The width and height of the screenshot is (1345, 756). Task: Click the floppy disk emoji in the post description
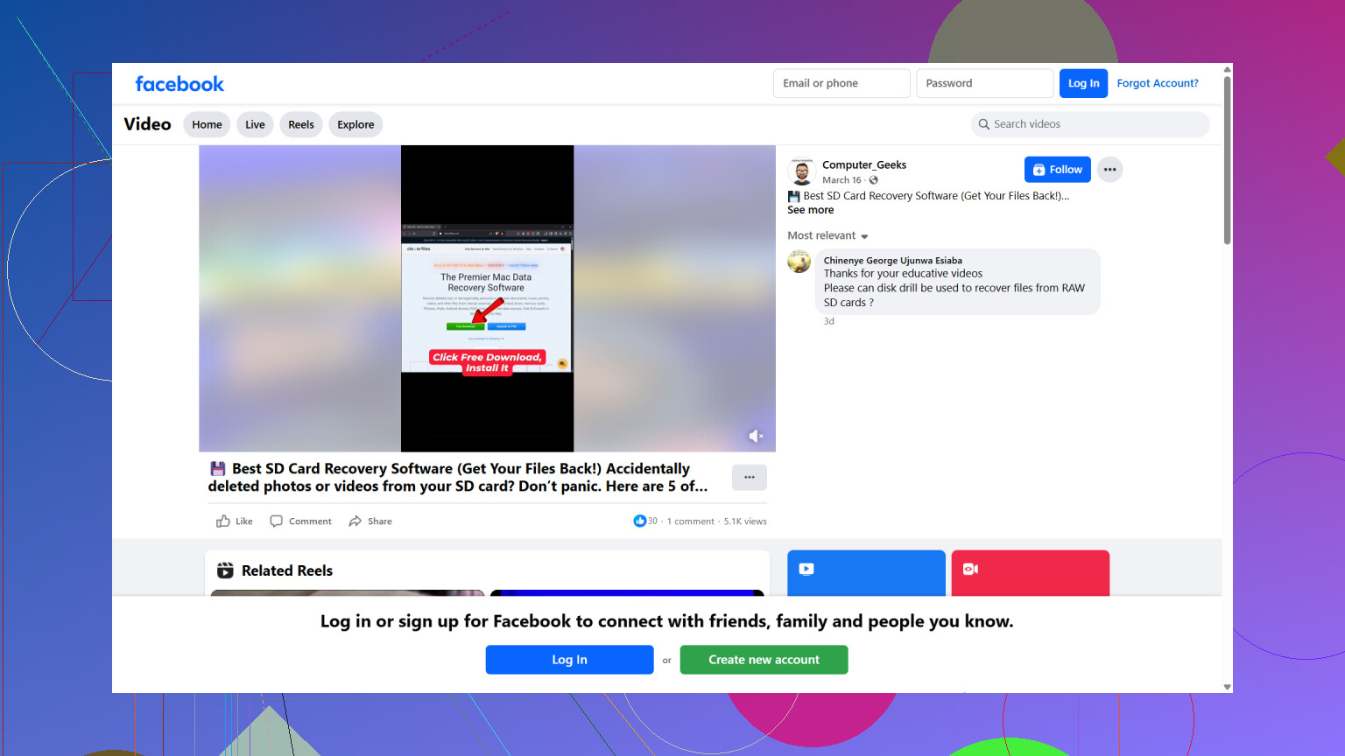(794, 196)
